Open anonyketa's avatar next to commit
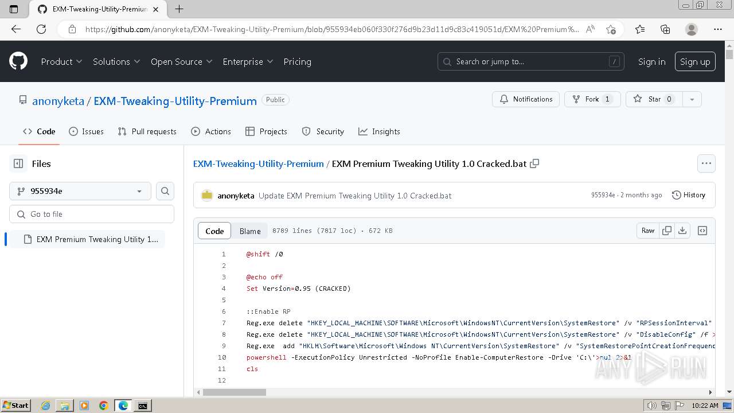 [x=207, y=195]
